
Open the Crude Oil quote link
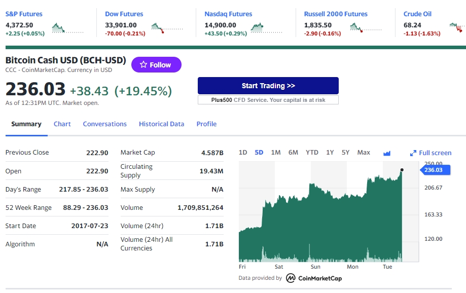coord(417,14)
